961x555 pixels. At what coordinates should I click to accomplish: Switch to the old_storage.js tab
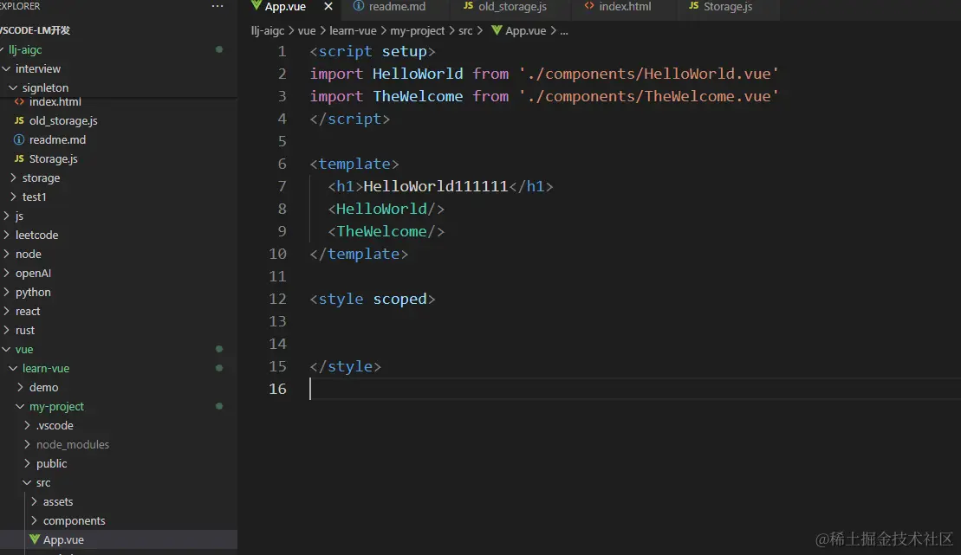(512, 7)
